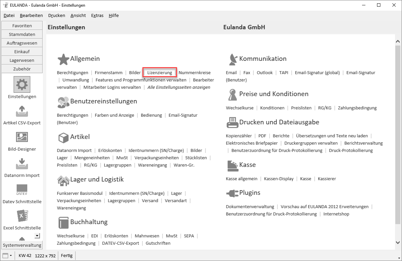Open the Outlook communication settings

[x=265, y=72]
